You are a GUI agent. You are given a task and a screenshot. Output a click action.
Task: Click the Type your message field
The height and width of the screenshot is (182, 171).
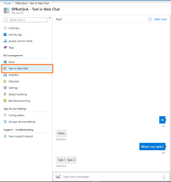click(111, 177)
